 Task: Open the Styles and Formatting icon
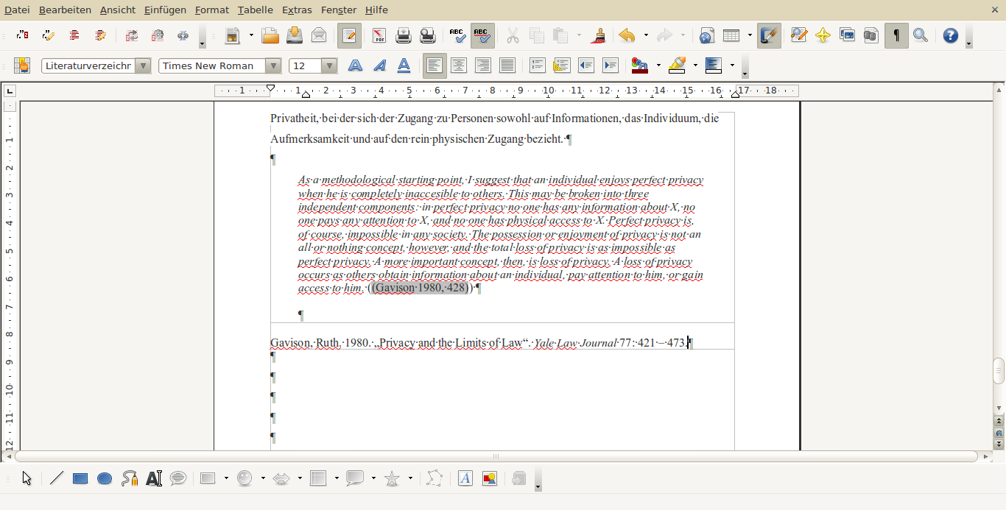coord(22,65)
